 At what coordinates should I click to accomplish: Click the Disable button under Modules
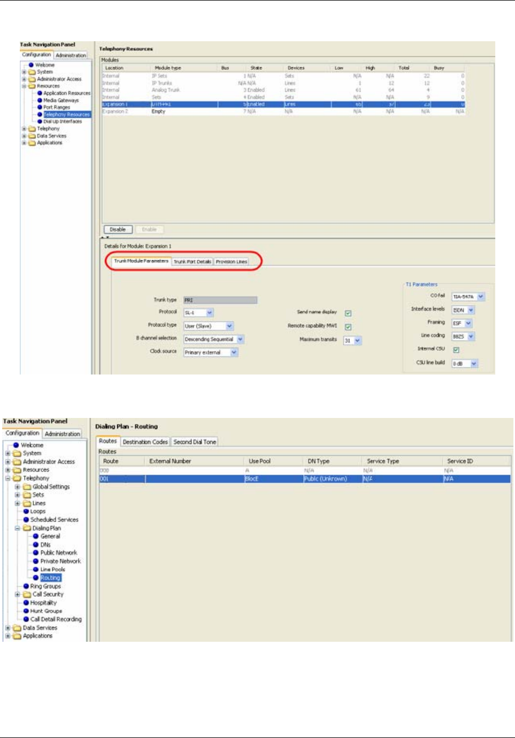(x=118, y=230)
